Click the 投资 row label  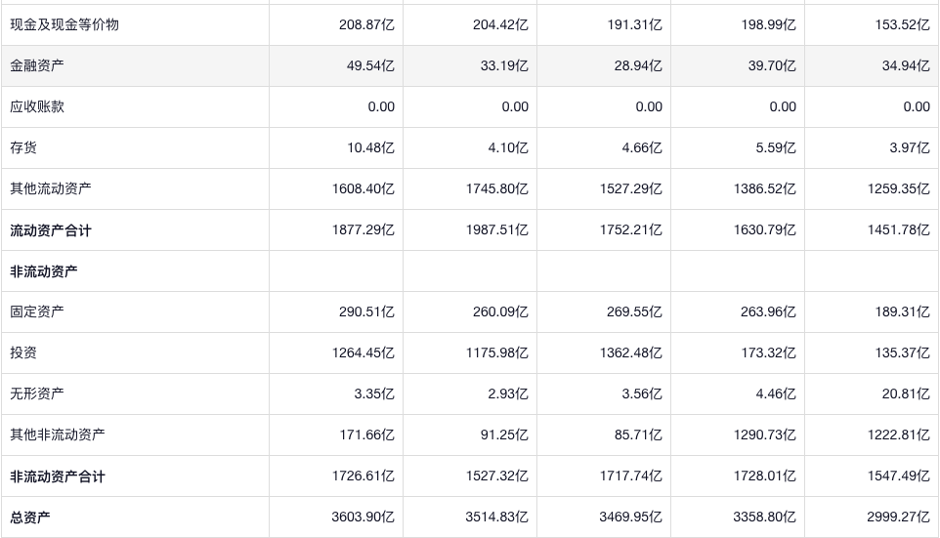23,352
